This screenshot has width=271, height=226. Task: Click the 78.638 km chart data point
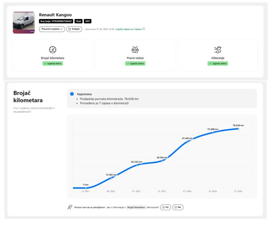238,129
